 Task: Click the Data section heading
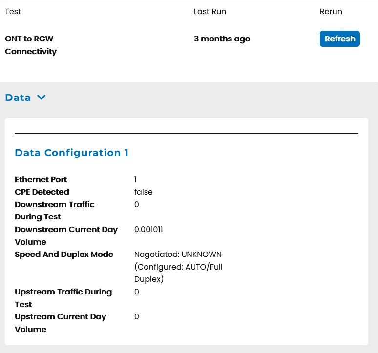click(x=18, y=98)
